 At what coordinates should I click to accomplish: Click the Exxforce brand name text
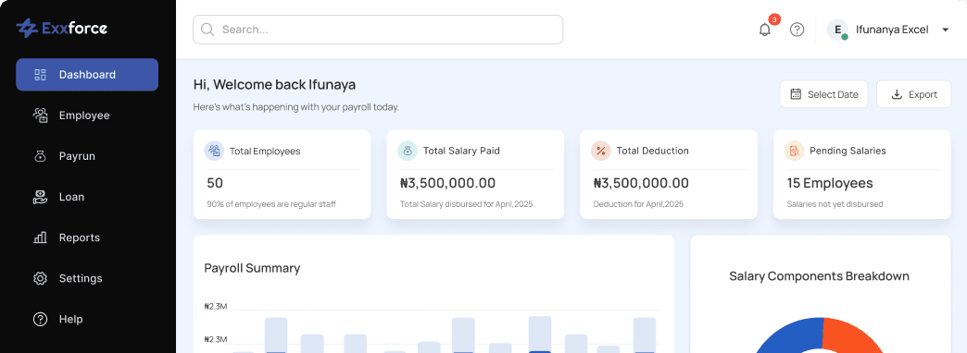(x=75, y=28)
